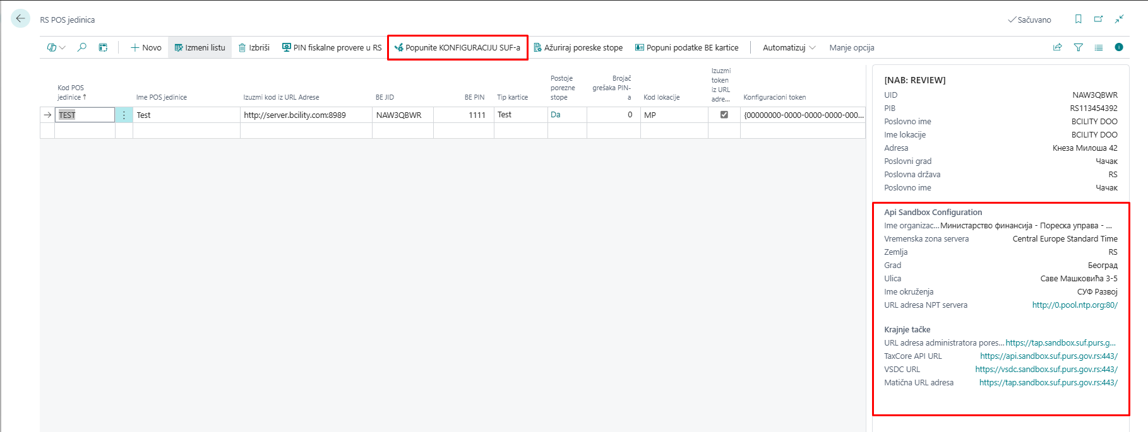Image resolution: width=1148 pixels, height=432 pixels.
Task: Bookmark this page with bookmark icon
Action: (x=1078, y=19)
